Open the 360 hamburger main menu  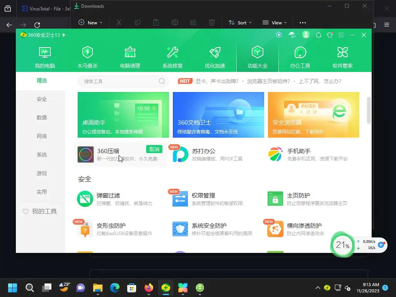coord(341,35)
